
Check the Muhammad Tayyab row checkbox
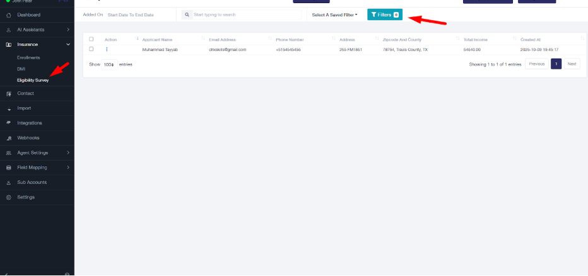pos(91,49)
